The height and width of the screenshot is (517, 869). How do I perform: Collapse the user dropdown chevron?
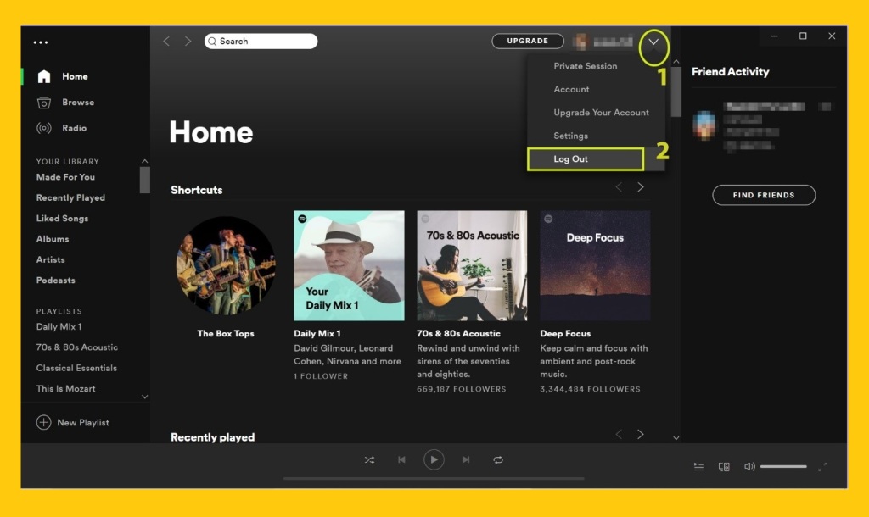tap(654, 42)
